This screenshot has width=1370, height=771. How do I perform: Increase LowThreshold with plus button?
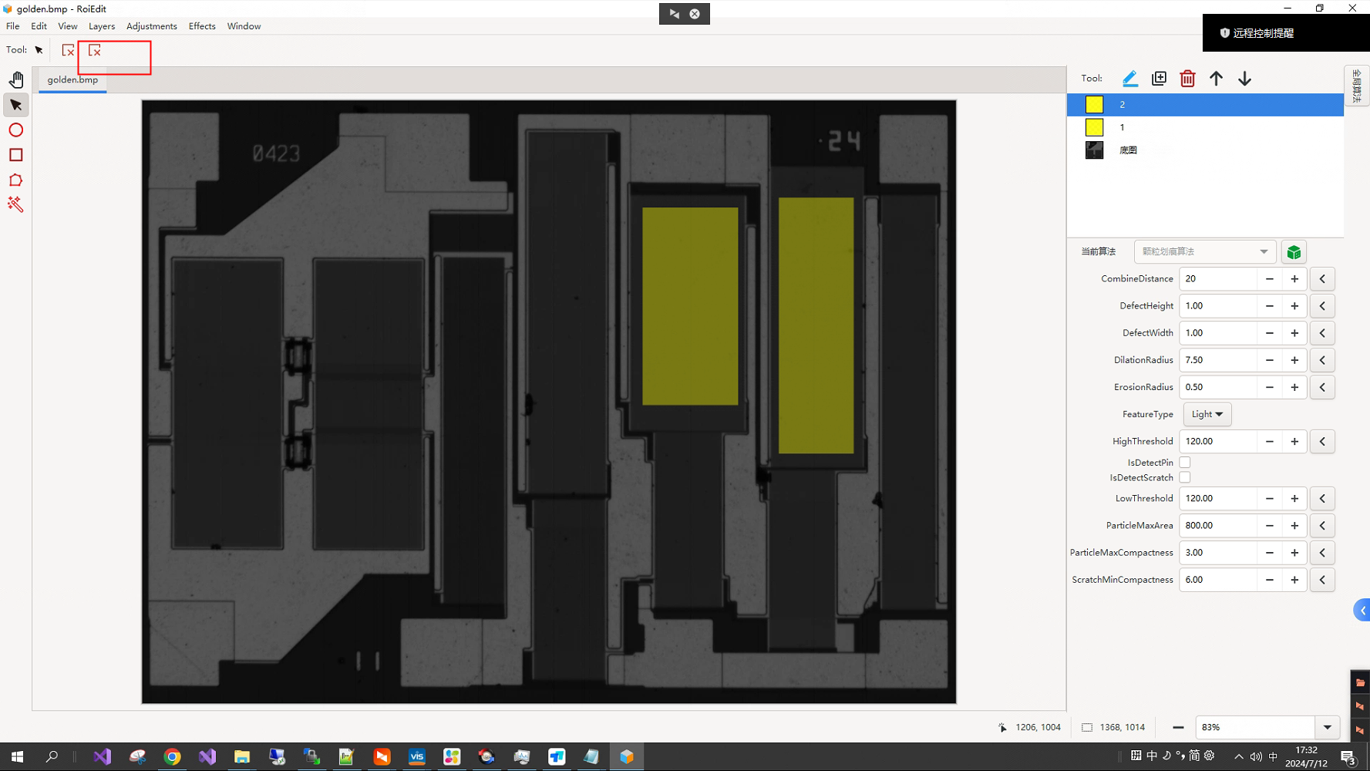pyautogui.click(x=1294, y=499)
